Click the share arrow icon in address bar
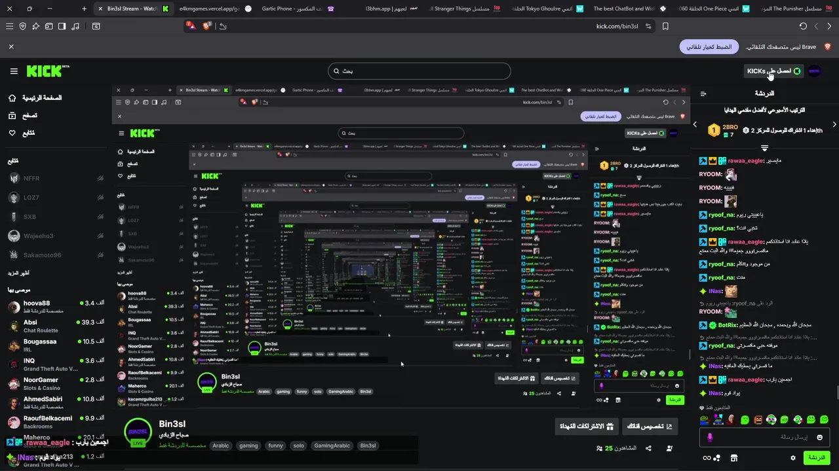The height and width of the screenshot is (471, 839). click(x=223, y=26)
